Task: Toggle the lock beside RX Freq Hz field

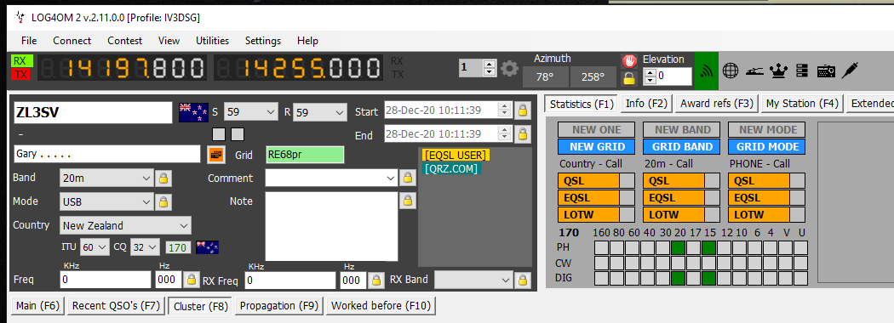Action: [x=376, y=280]
